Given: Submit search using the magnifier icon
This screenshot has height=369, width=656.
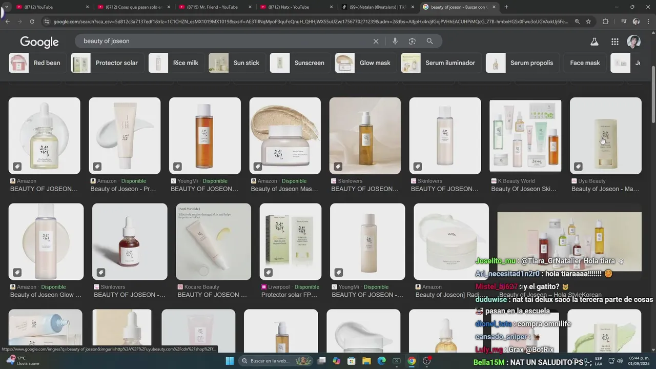Looking at the screenshot, I should pos(430,41).
